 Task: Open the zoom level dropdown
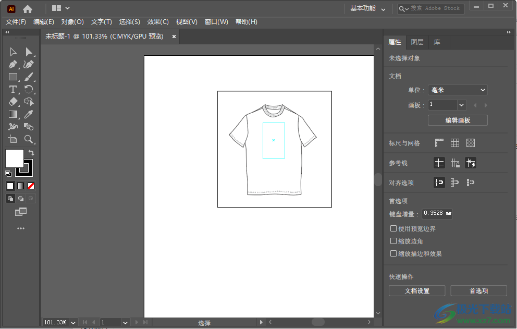click(x=73, y=322)
